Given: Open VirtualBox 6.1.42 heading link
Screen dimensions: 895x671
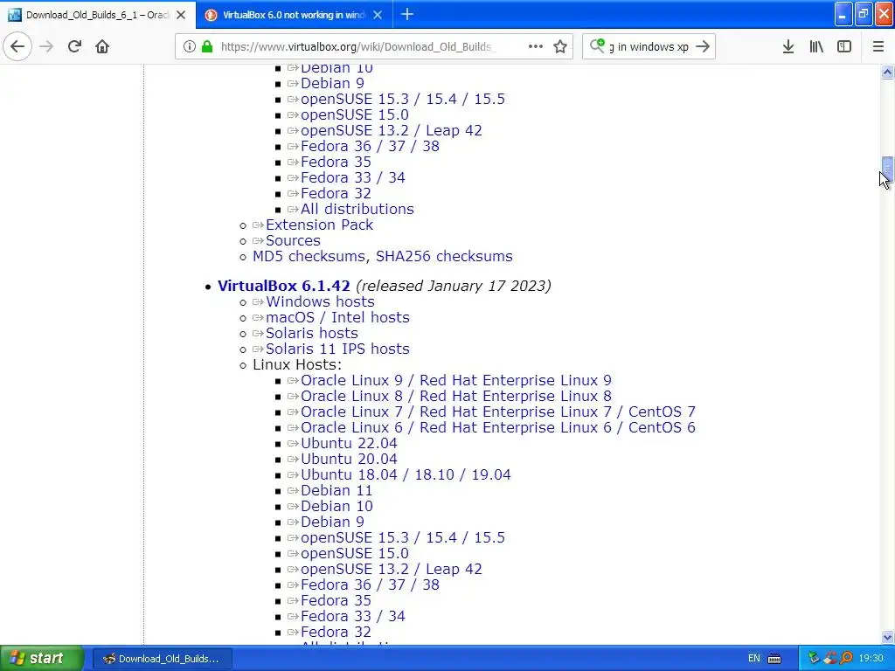Looking at the screenshot, I should (x=284, y=286).
